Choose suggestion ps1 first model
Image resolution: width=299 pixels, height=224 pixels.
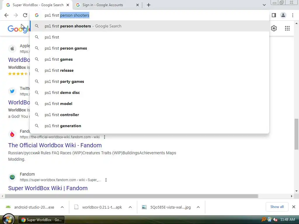149,104
